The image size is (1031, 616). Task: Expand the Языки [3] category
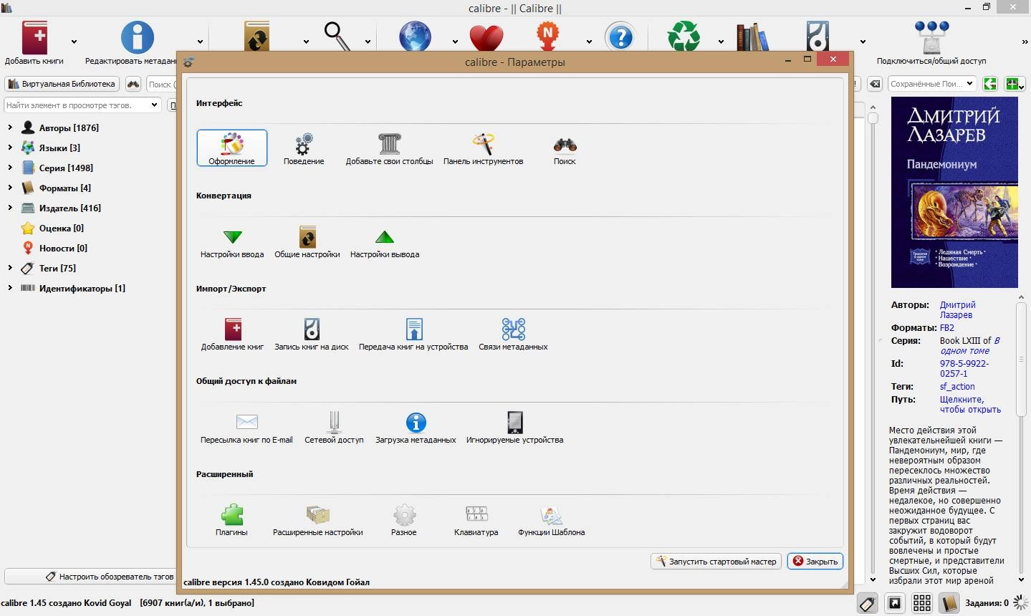click(x=10, y=148)
